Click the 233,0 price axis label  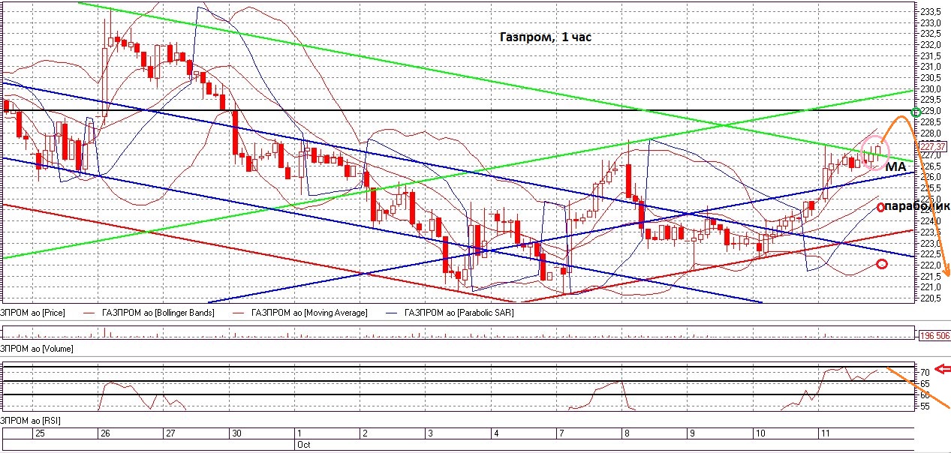click(x=932, y=22)
